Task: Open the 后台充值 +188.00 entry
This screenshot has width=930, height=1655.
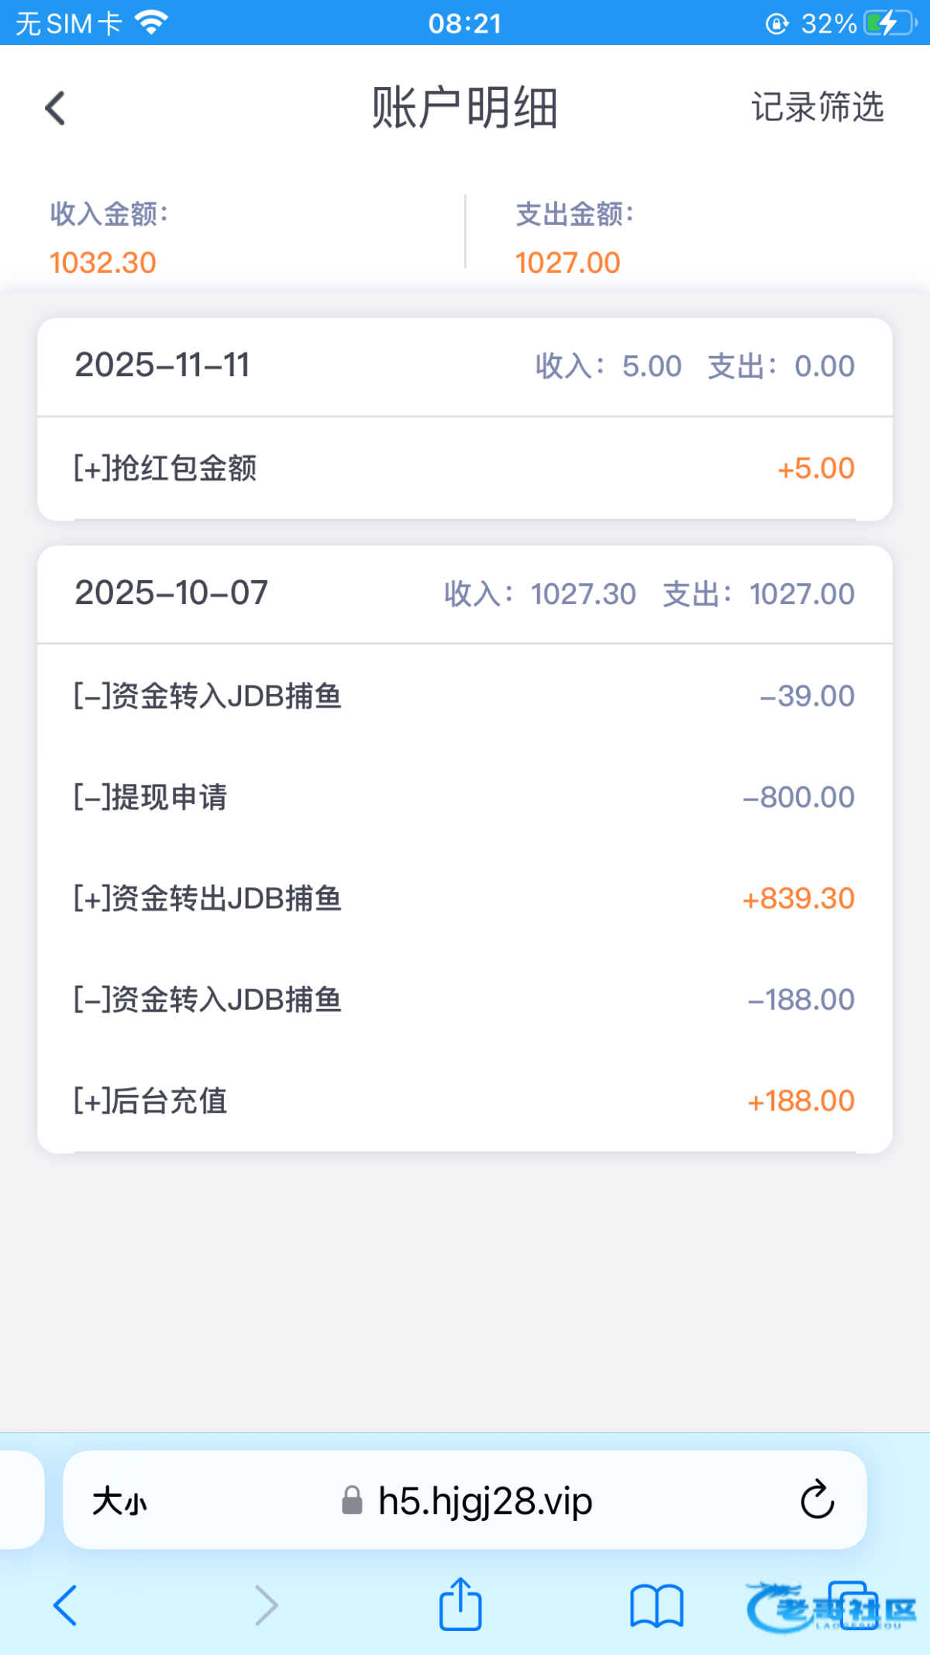Action: [x=464, y=1100]
